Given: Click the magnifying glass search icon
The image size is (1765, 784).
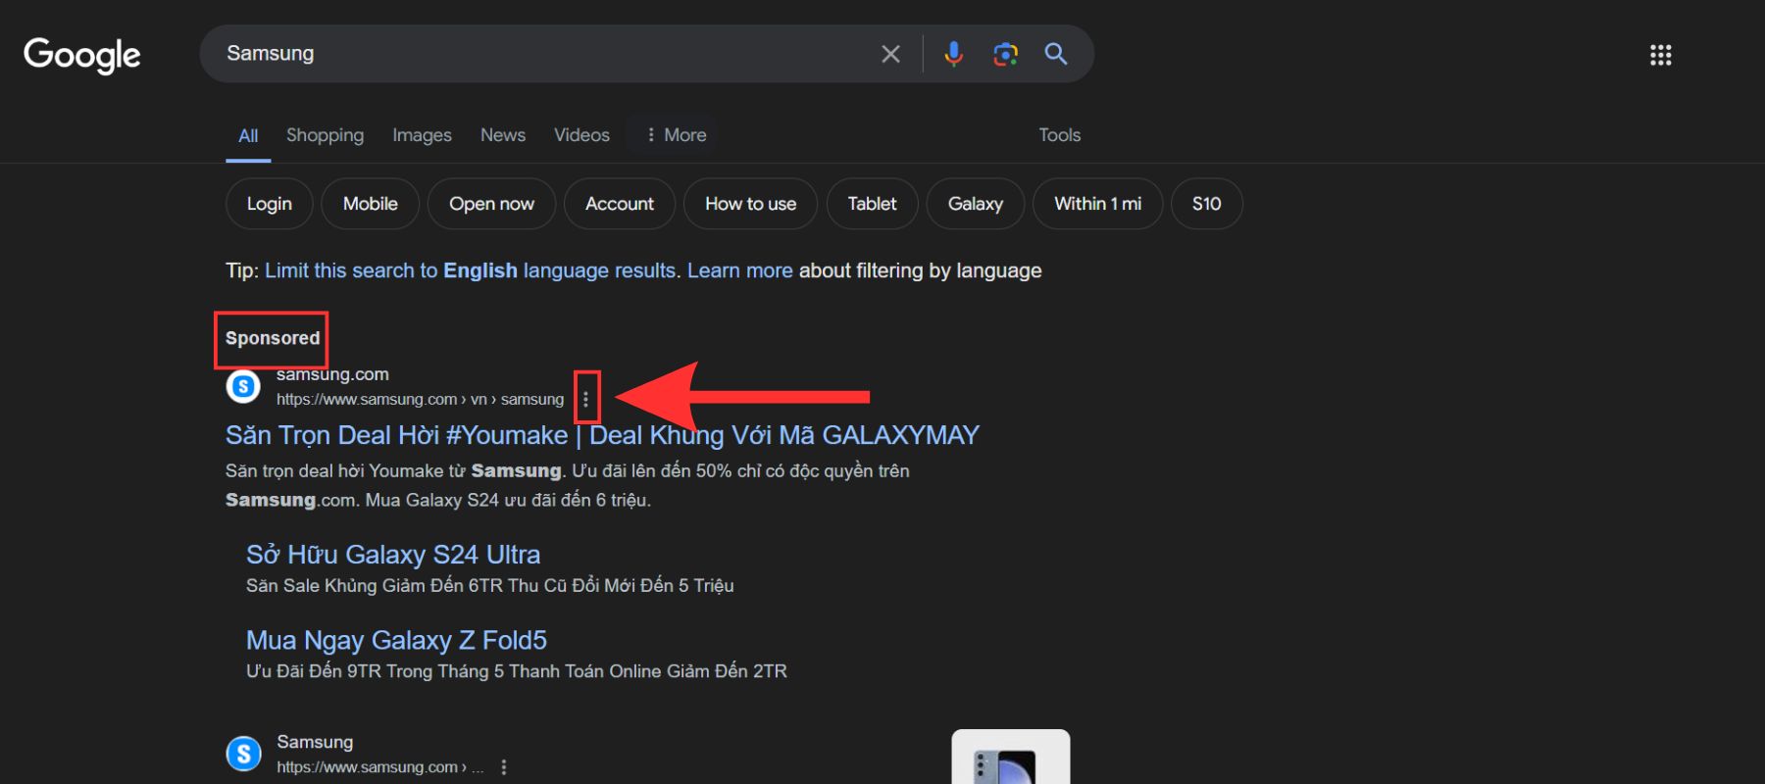Looking at the screenshot, I should tap(1056, 54).
